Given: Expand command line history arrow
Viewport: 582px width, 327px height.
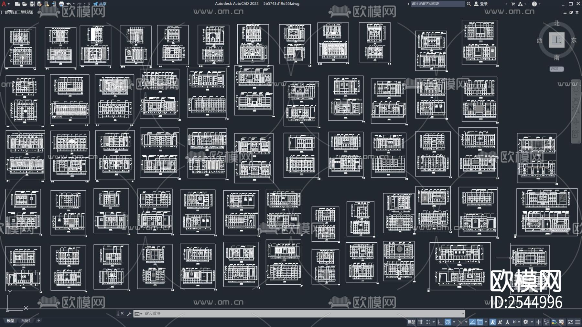Looking at the screenshot, I should (463, 313).
